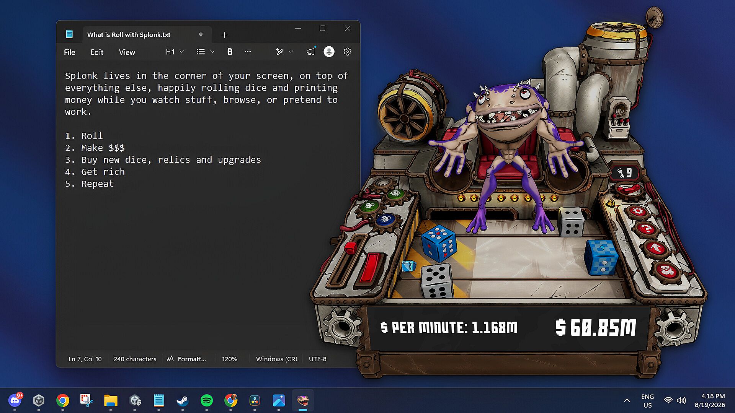
Task: Expand the list style dropdown arrow
Action: [212, 52]
